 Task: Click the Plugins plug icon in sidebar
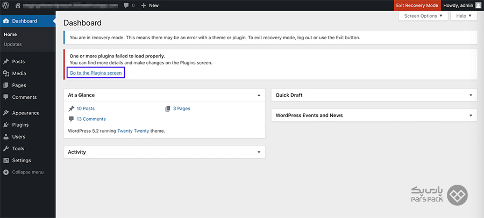pyautogui.click(x=5, y=125)
